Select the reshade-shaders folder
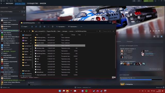The height and width of the screenshot is (93, 165). pos(40,43)
